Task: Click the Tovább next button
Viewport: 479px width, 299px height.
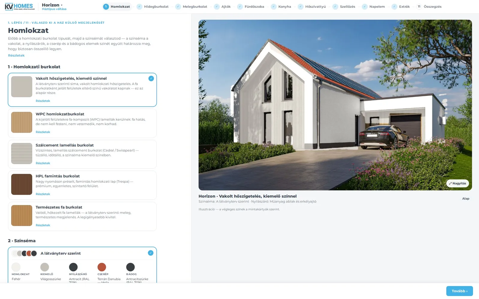Action: 460,291
